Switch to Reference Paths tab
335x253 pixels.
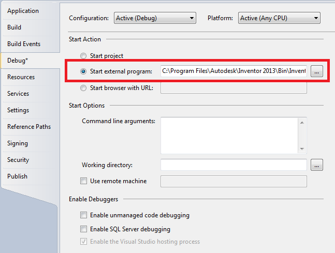(29, 127)
